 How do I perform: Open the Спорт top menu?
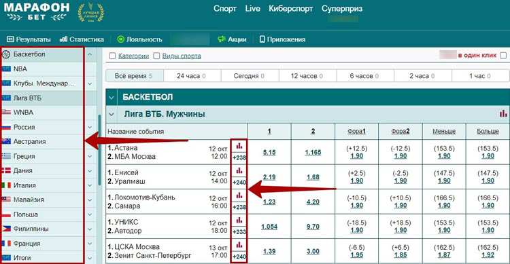tap(225, 9)
